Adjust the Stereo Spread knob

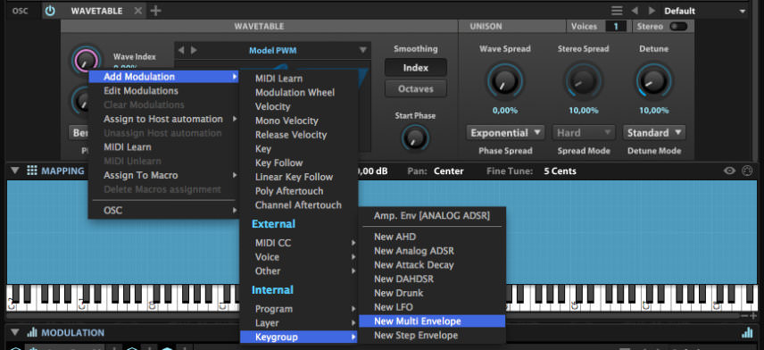pyautogui.click(x=583, y=81)
